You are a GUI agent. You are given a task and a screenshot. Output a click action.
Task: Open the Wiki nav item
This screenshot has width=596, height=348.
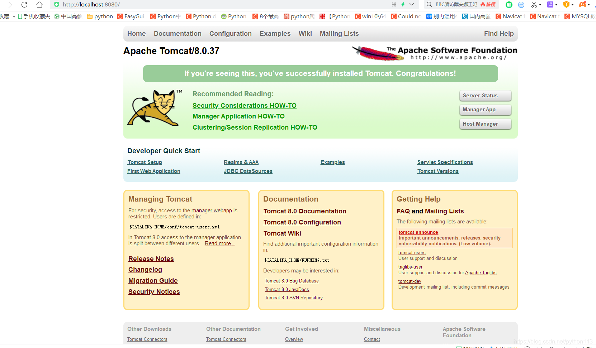pyautogui.click(x=305, y=34)
